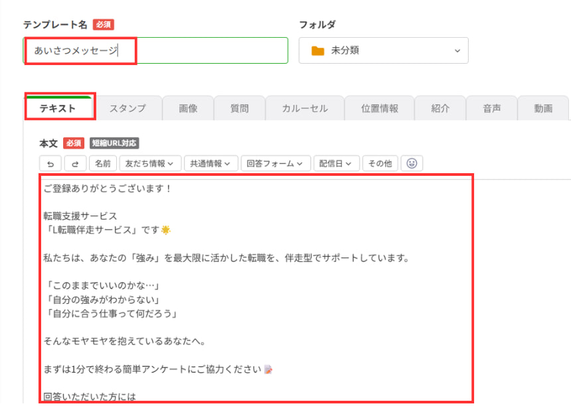Viewport: 571px width, 420px height.
Task: Click the line 転職支援サービス
Action: [x=80, y=216]
